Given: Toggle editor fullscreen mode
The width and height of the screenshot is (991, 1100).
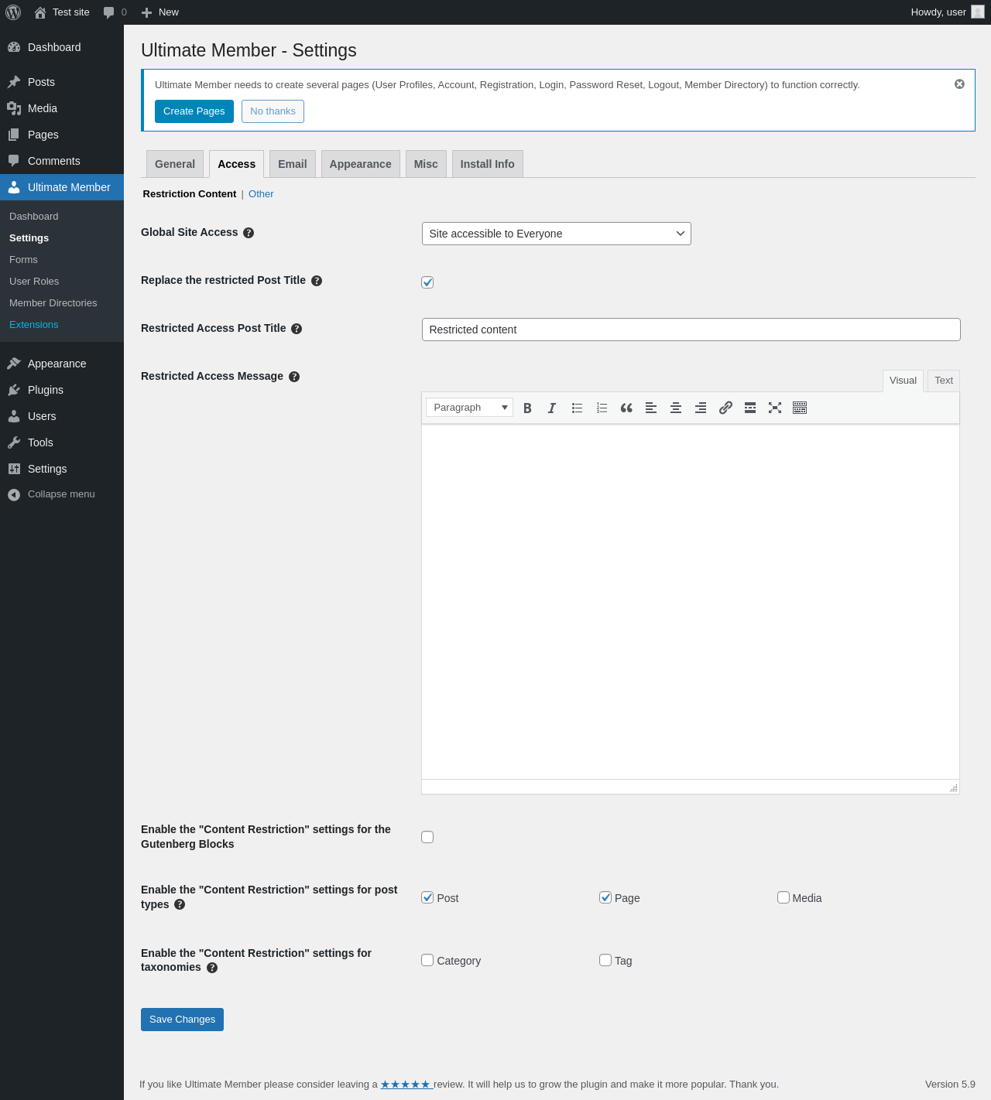Looking at the screenshot, I should click(x=775, y=408).
